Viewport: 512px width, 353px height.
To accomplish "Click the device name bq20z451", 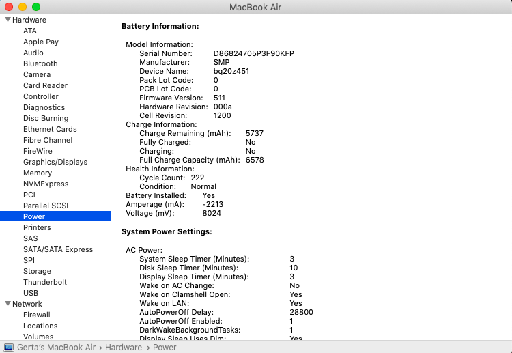I will pos(231,71).
